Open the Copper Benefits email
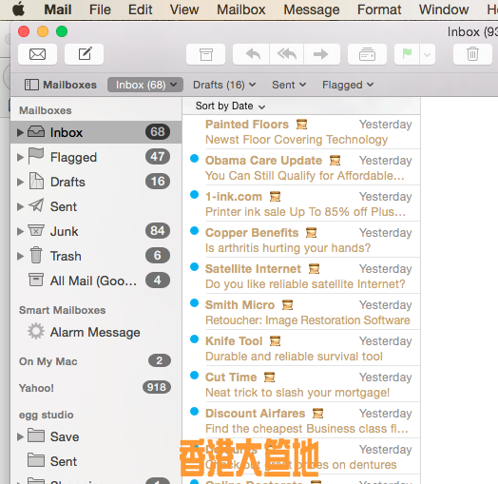 [301, 240]
